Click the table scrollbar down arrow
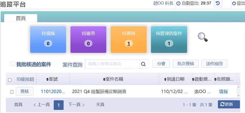245x113 pixels. pyautogui.click(x=238, y=95)
